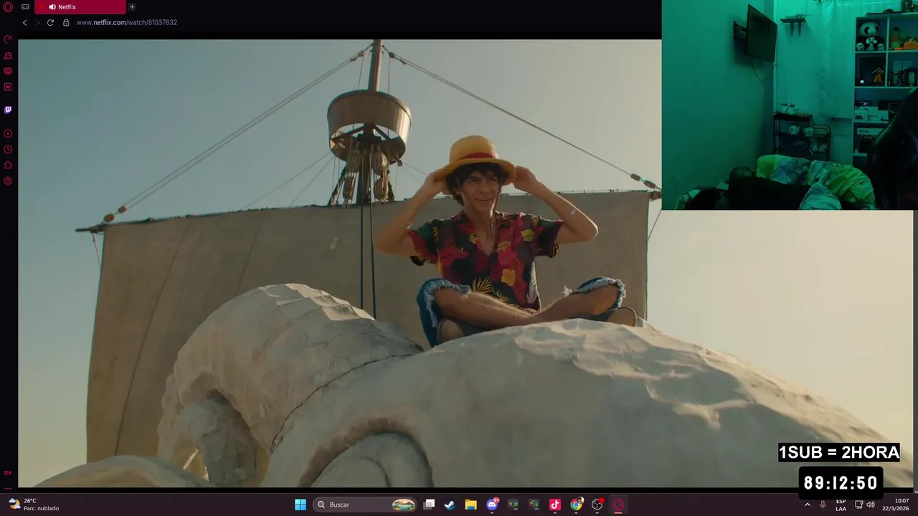This screenshot has height=516, width=918.
Task: Open the Opera GX main menu logo
Action: 8,7
